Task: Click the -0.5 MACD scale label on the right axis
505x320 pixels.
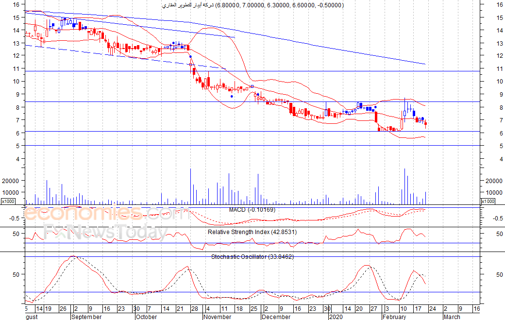Action: click(498, 218)
